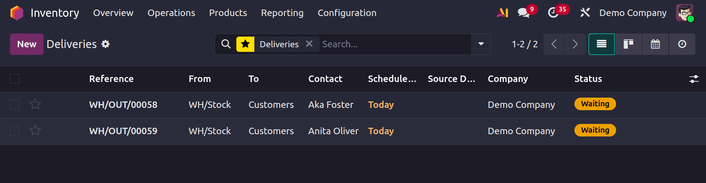Sort by Company column header
Screen dimensions: 706x183
coord(508,79)
